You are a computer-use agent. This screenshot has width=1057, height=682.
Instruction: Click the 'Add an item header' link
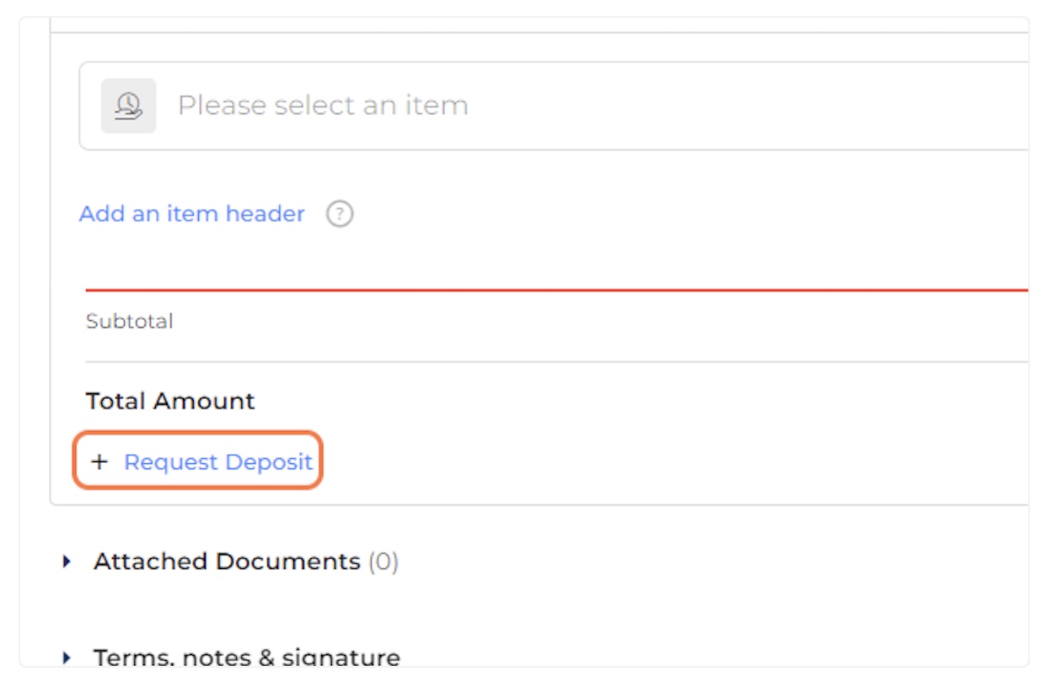(192, 214)
